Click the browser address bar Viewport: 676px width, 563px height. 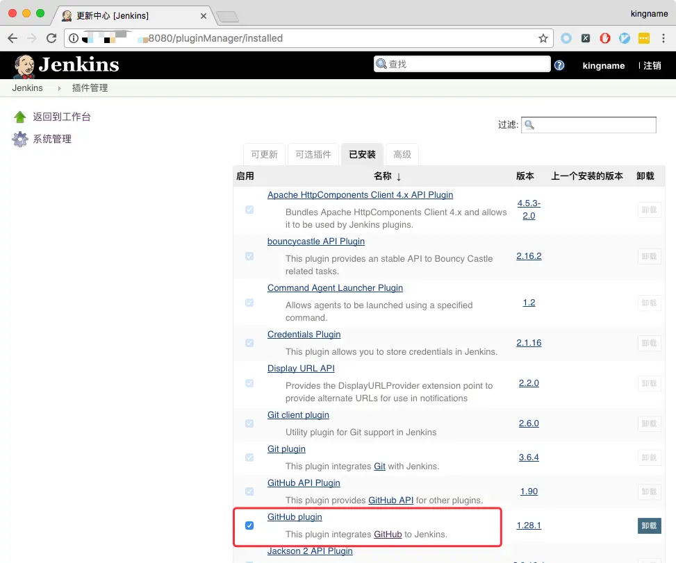pos(308,38)
